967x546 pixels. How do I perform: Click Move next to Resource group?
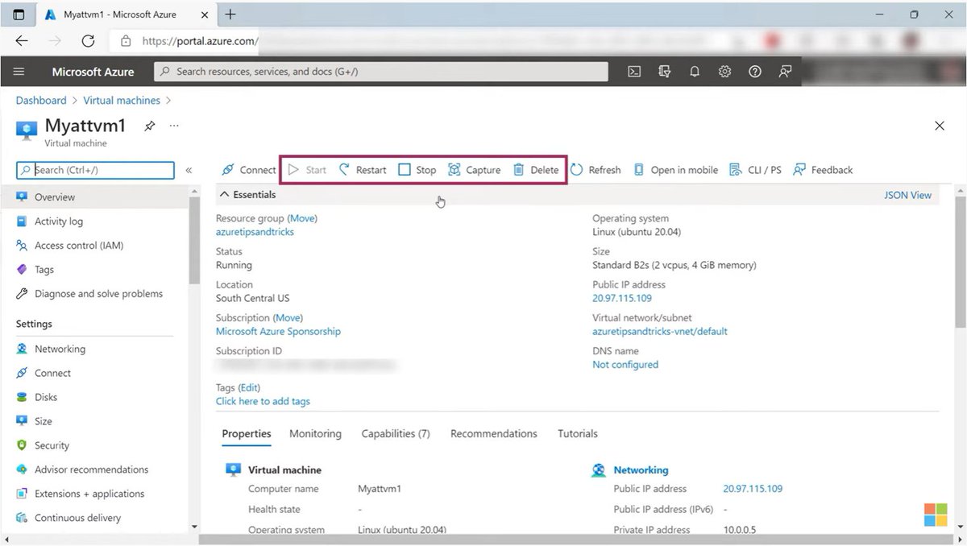click(302, 218)
